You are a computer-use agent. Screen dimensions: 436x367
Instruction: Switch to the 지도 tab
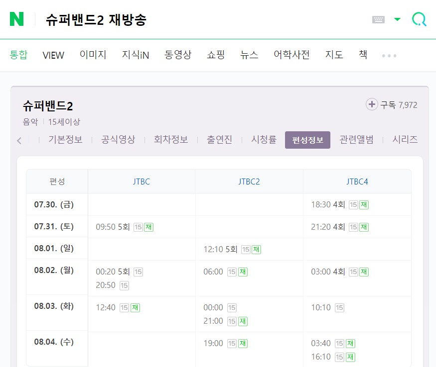coord(334,54)
